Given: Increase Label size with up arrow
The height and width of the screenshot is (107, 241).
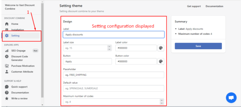Looking at the screenshot, I should click(x=109, y=47).
